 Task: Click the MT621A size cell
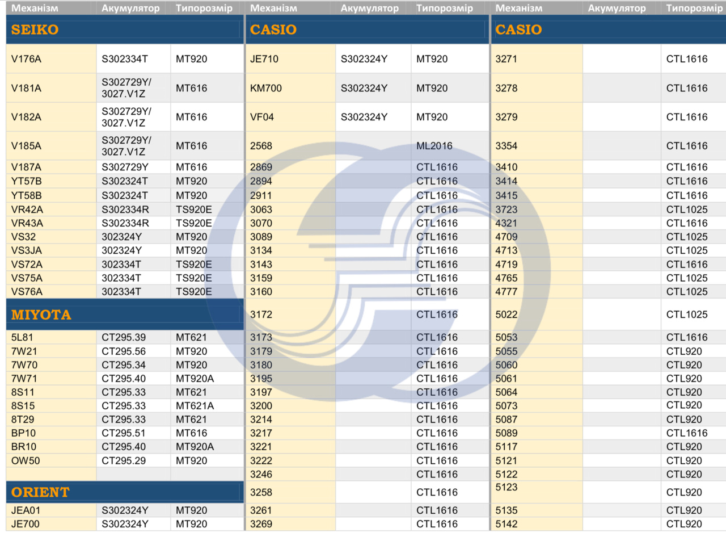coord(195,406)
